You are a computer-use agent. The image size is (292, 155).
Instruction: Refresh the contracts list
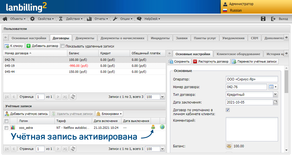[x=73, y=97]
